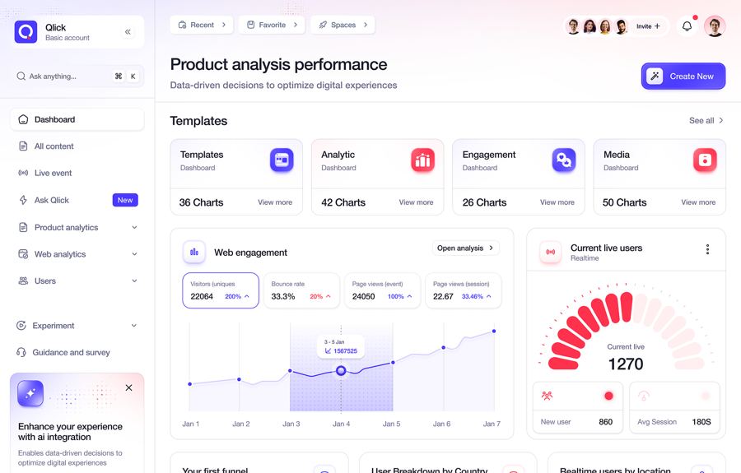
Task: Open the Spaces dropdown
Action: coord(343,25)
